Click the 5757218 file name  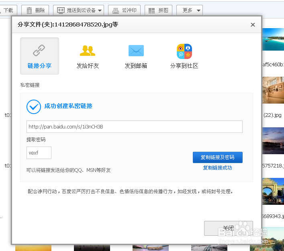coord(273,166)
